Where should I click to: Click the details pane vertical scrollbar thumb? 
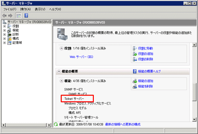[x=194, y=92]
